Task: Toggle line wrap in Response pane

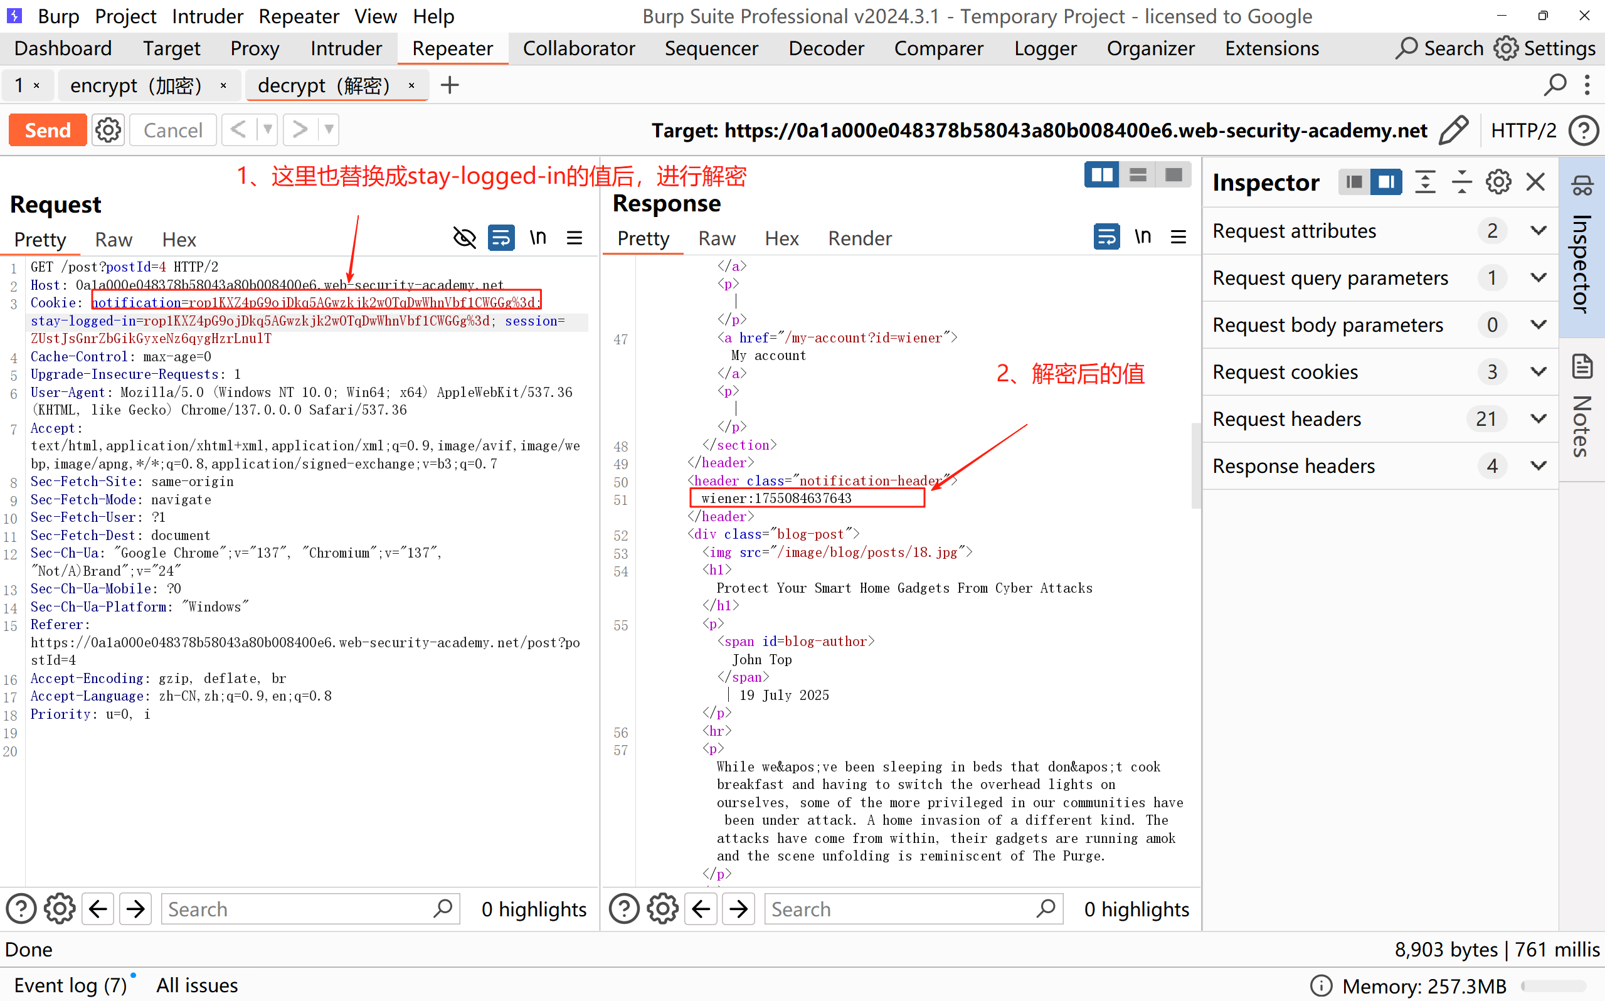Action: pyautogui.click(x=1106, y=237)
